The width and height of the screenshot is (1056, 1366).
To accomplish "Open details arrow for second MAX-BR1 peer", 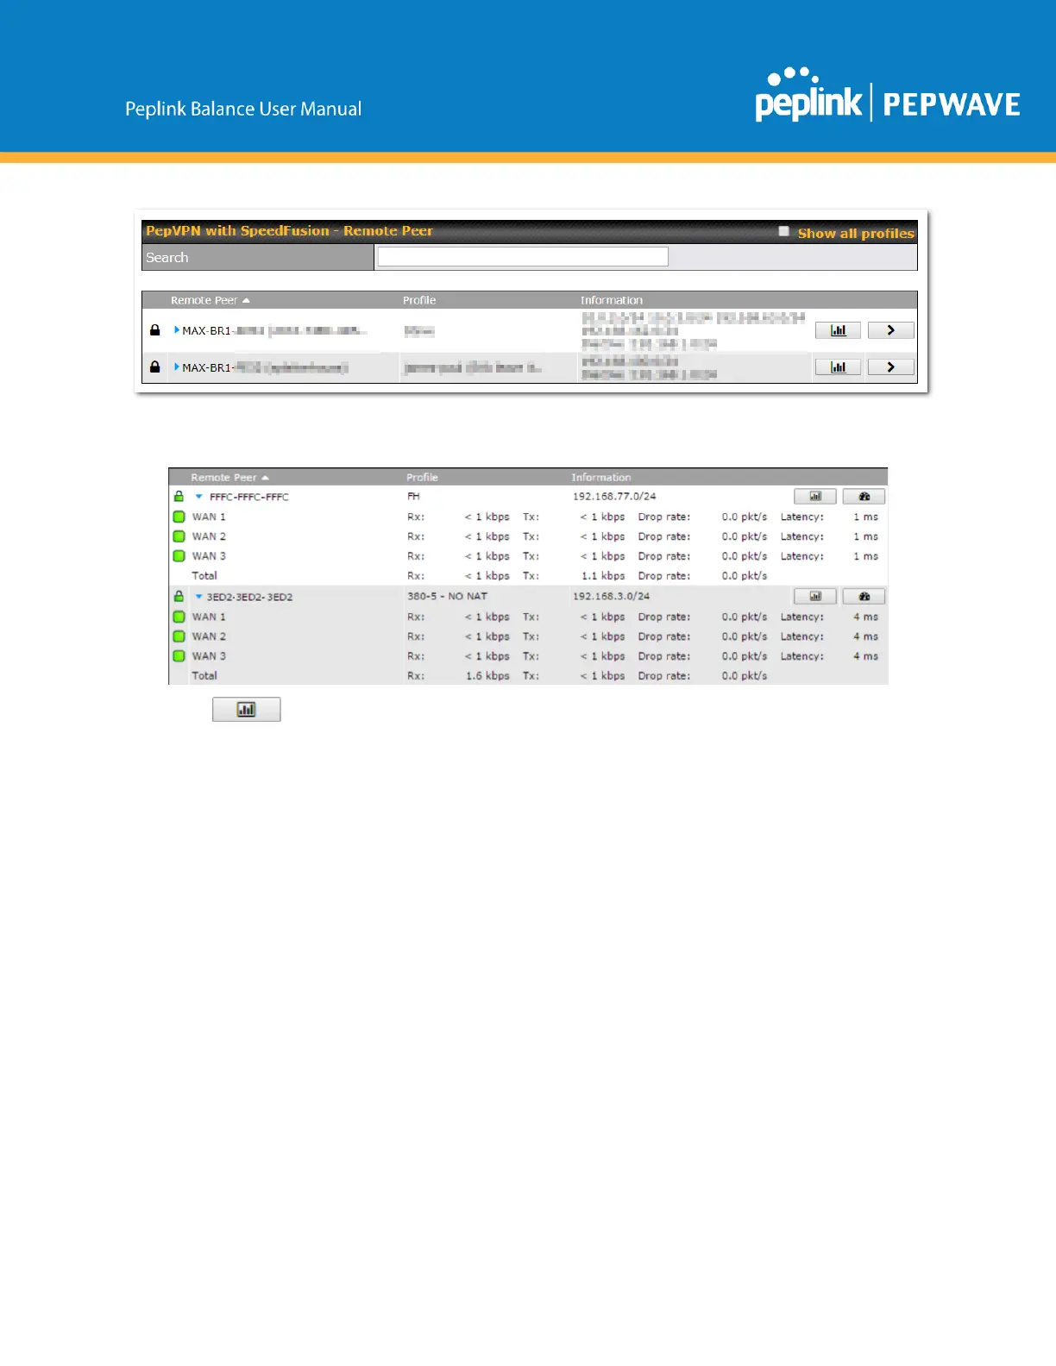I will pos(890,367).
